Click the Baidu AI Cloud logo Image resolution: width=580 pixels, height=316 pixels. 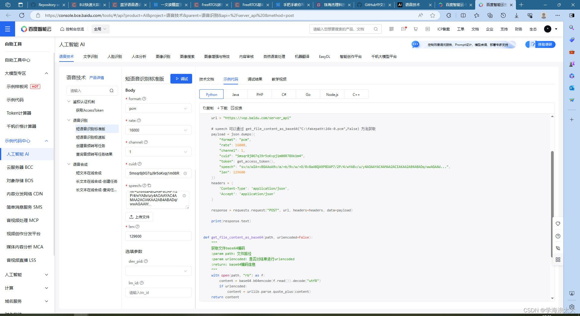click(36, 29)
